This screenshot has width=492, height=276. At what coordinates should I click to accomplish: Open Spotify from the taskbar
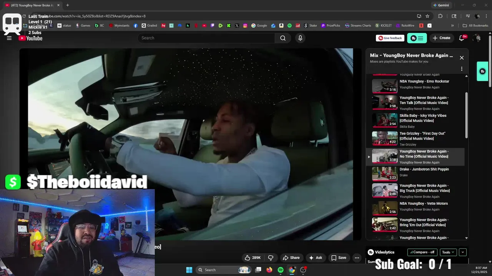[x=281, y=270]
